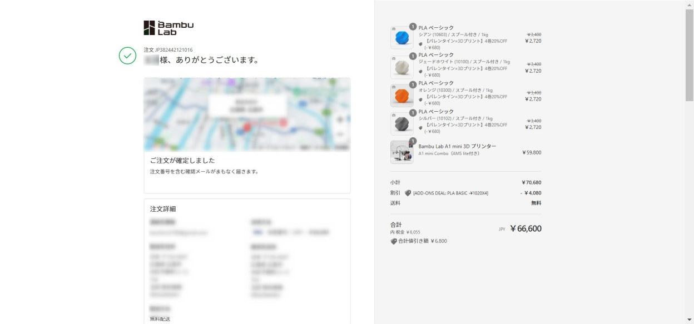Click quantity badge on cyan filament
694x324 pixels.
pos(413,26)
